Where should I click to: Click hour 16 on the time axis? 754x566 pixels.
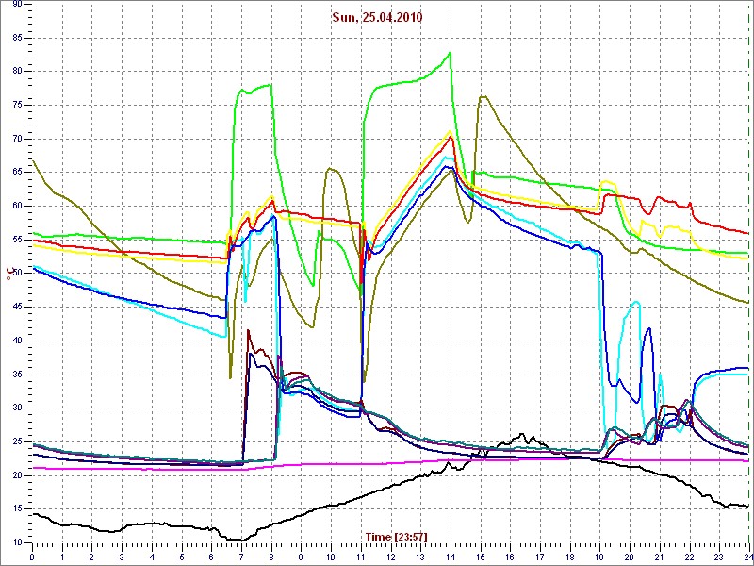click(x=509, y=557)
